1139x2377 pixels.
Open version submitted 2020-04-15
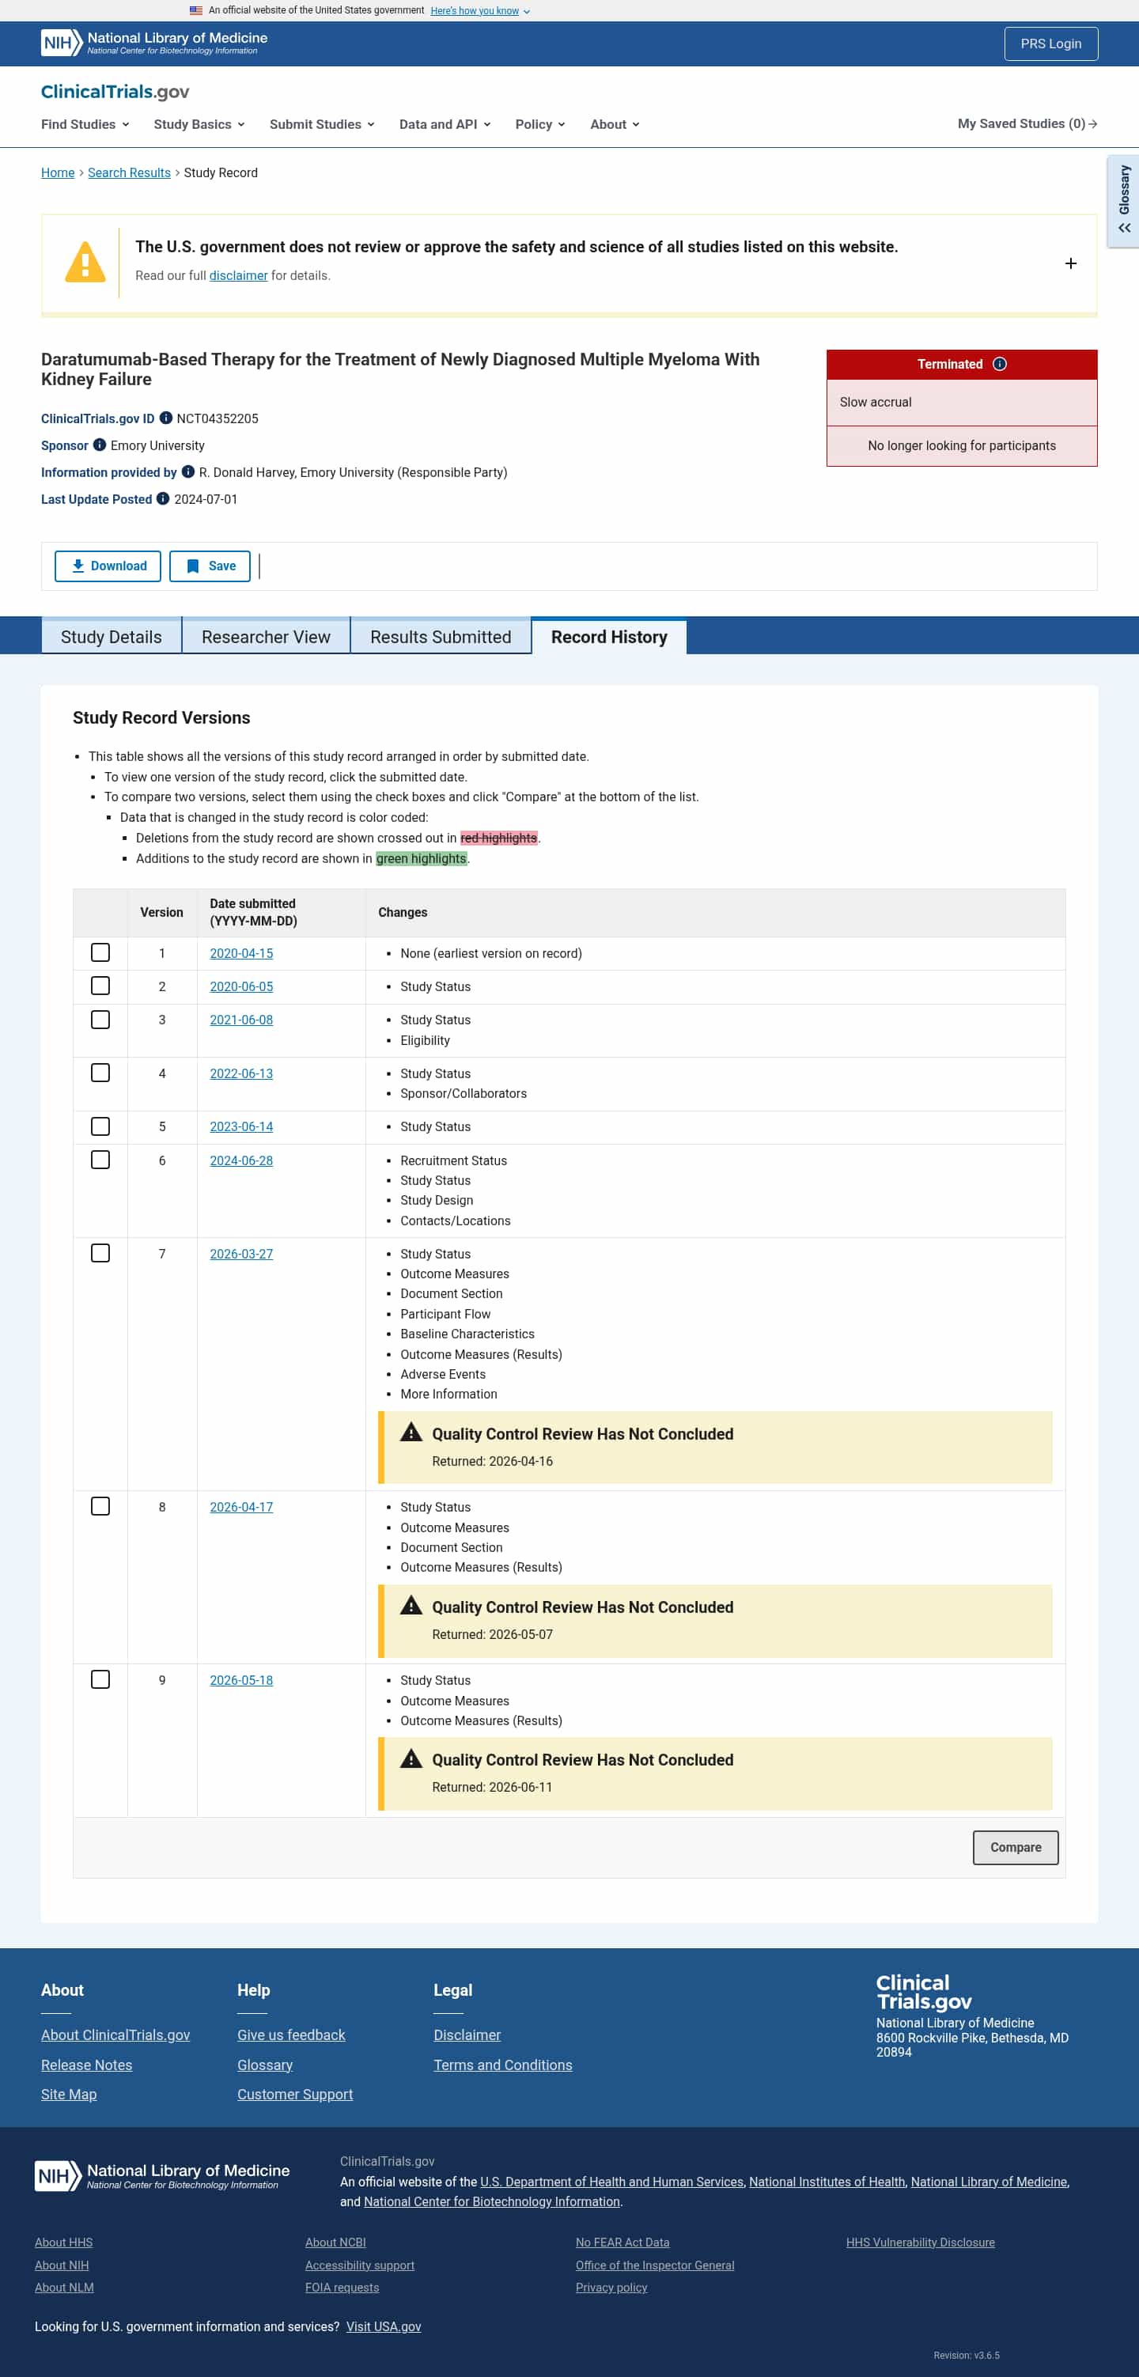241,953
